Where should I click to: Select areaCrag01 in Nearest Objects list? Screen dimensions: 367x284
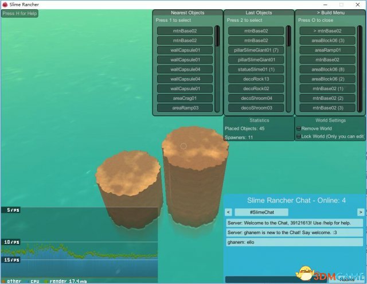185,98
